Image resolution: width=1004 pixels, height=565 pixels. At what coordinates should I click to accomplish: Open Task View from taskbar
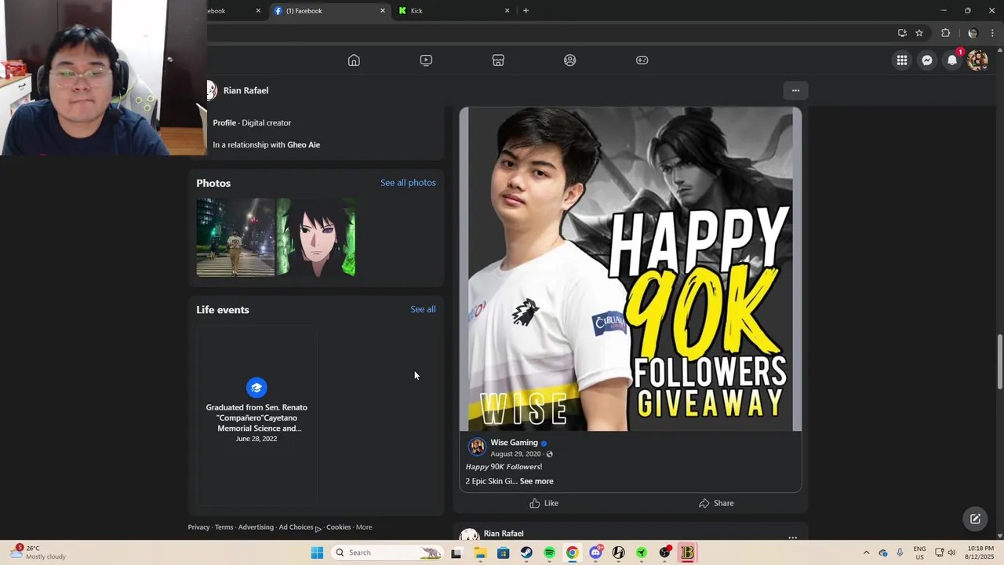(x=457, y=553)
